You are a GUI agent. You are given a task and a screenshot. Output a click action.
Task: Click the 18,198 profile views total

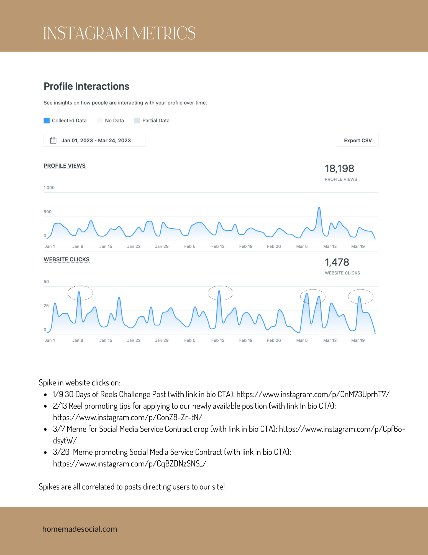(339, 168)
